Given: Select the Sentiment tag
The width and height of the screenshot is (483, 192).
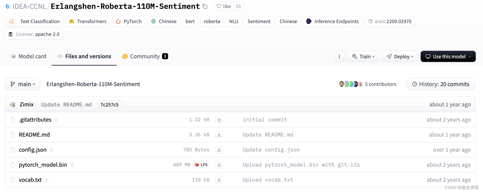Looking at the screenshot, I should pyautogui.click(x=259, y=21).
